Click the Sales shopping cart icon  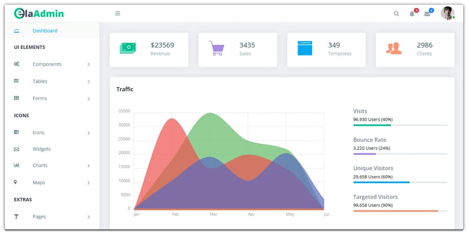tap(216, 48)
